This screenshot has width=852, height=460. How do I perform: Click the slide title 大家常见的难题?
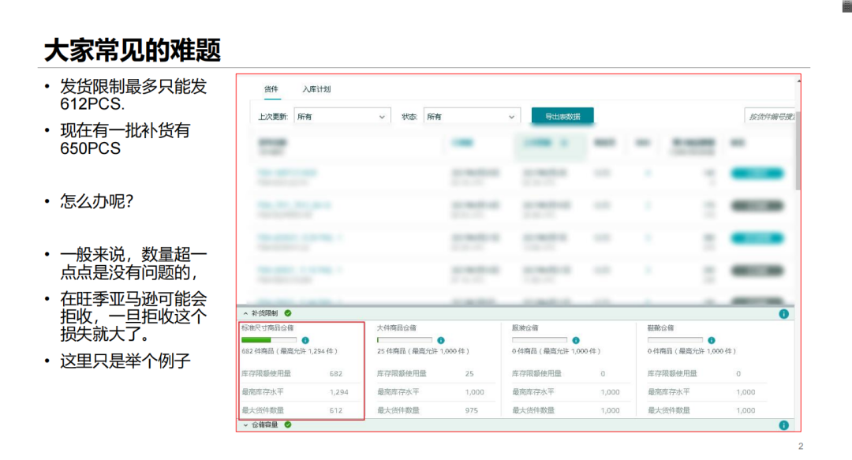point(133,50)
